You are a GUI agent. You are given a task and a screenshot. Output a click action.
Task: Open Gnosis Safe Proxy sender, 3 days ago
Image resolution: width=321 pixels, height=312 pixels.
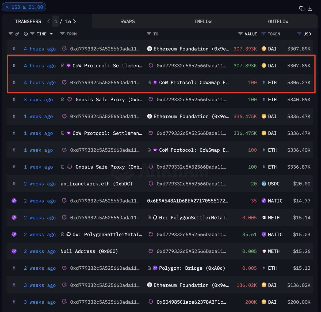pos(109,99)
